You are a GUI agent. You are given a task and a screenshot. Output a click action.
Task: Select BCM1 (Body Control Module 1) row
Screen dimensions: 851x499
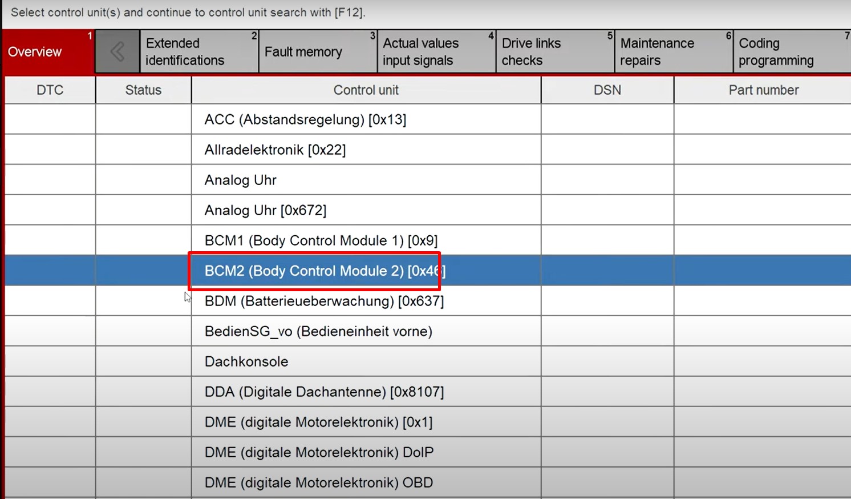[321, 240]
